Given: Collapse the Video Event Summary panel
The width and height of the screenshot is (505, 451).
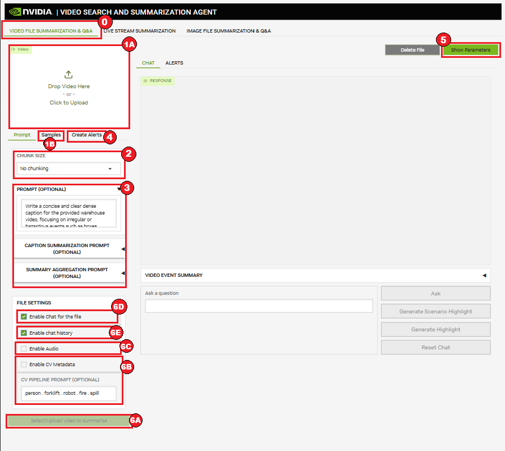Looking at the screenshot, I should [x=483, y=275].
